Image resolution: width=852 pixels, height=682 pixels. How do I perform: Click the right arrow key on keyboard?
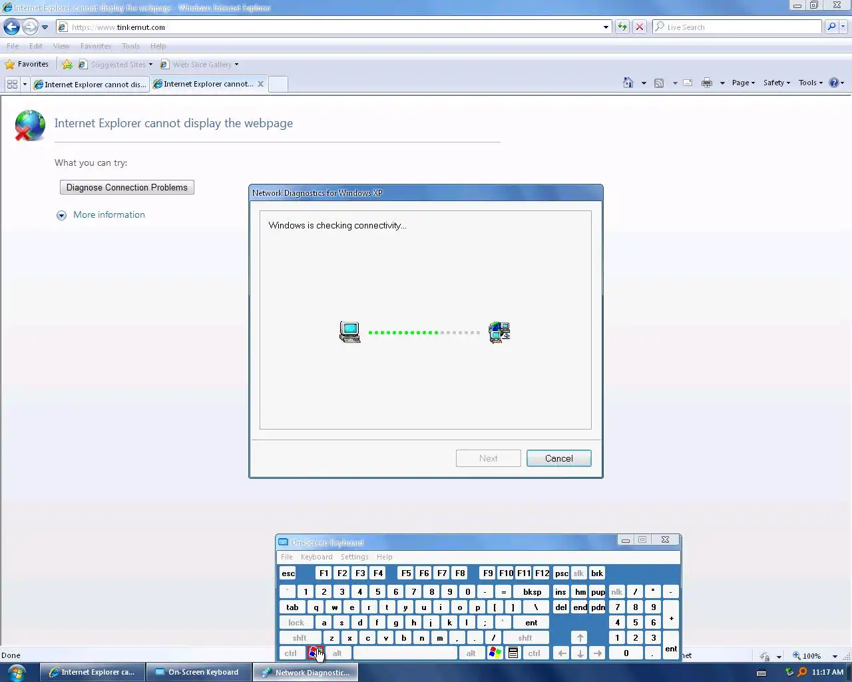598,653
